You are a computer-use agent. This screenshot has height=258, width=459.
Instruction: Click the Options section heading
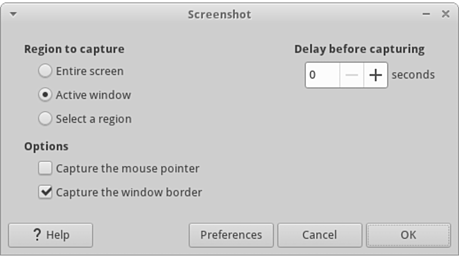pos(46,146)
